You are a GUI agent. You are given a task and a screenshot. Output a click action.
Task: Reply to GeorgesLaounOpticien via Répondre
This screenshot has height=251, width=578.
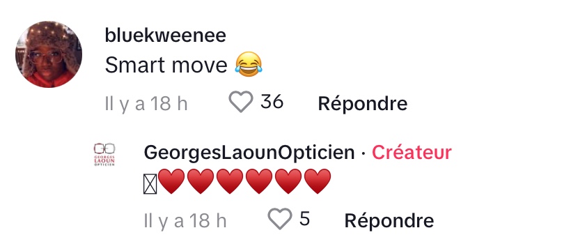point(389,220)
